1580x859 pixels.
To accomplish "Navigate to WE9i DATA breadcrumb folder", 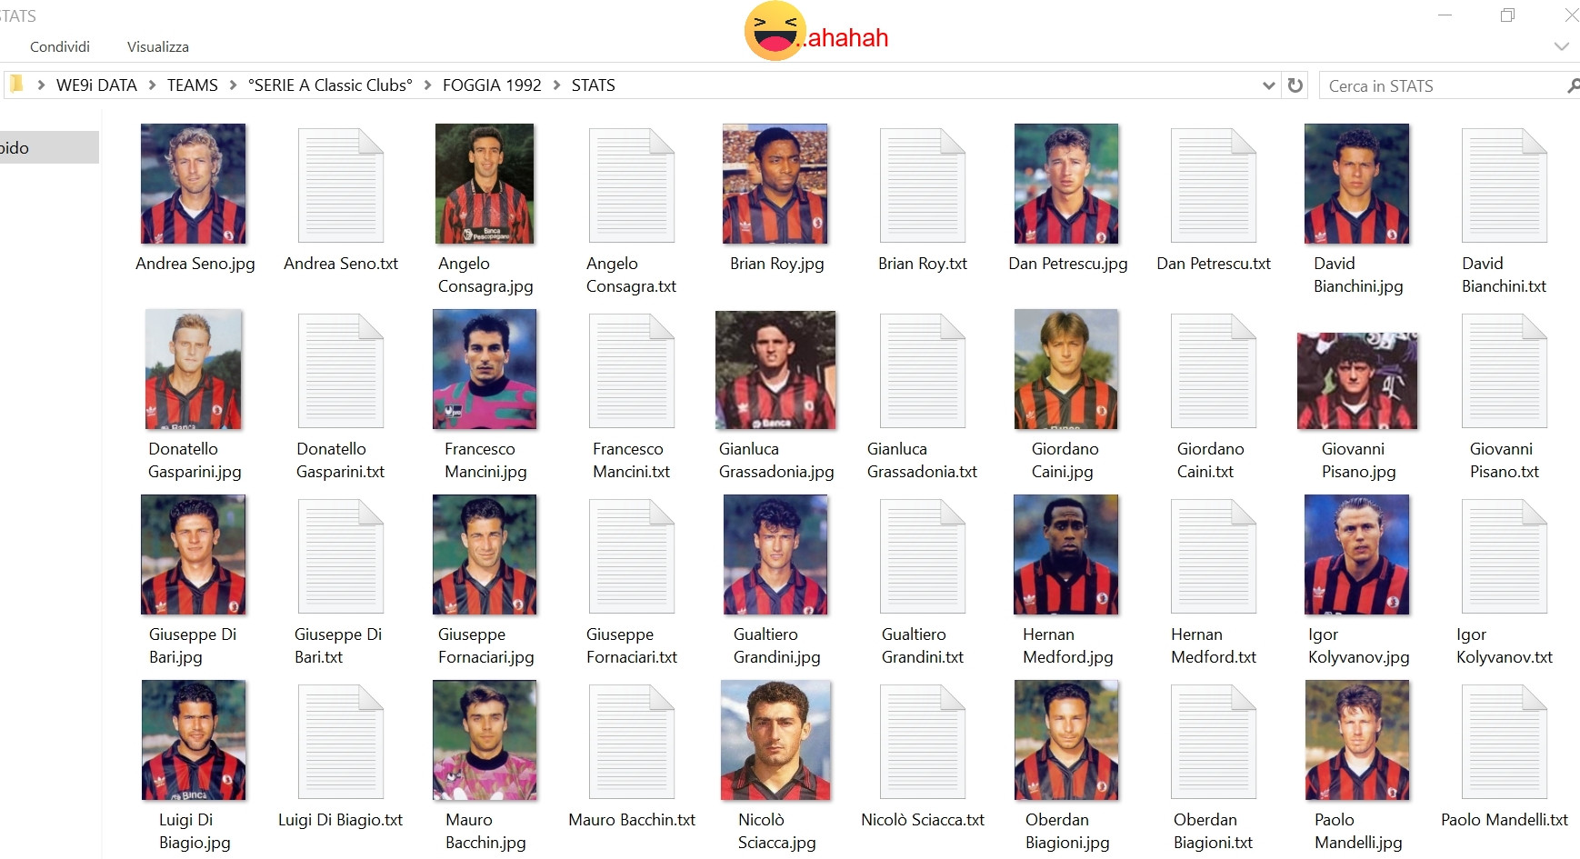I will pyautogui.click(x=96, y=85).
